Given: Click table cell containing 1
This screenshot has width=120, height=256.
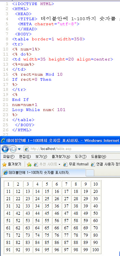Looking at the screenshot, I should click(8, 184).
